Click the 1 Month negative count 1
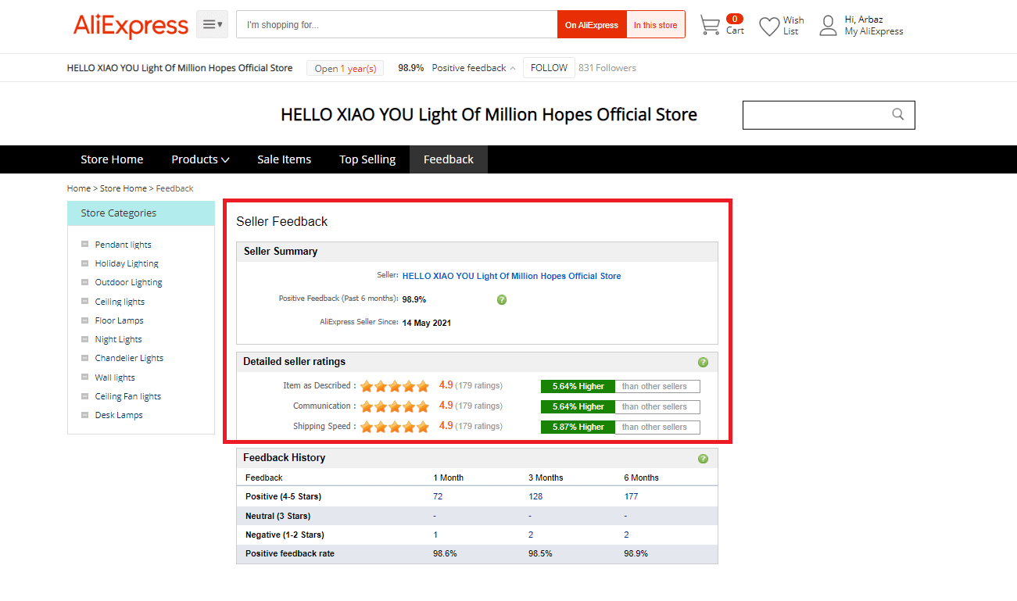Viewport: 1017px width, 601px height. [435, 535]
